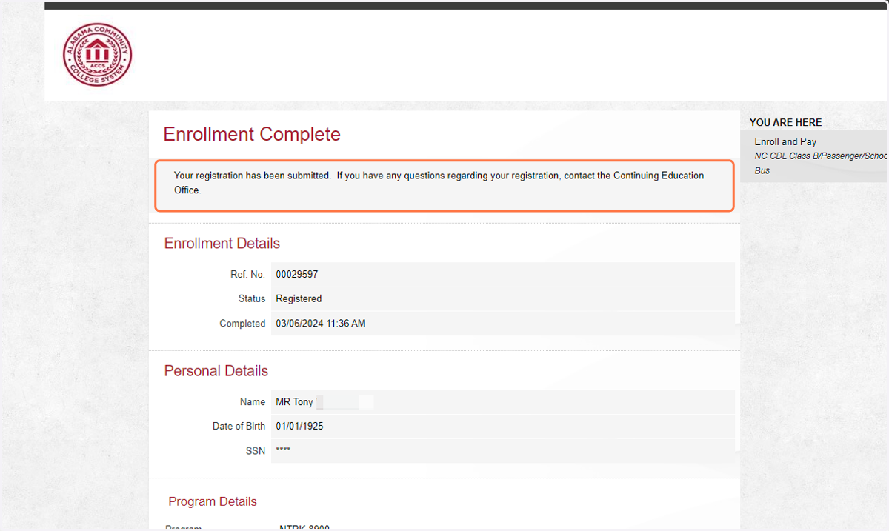Click NC CDL Class B/Passenger course text

click(x=820, y=163)
